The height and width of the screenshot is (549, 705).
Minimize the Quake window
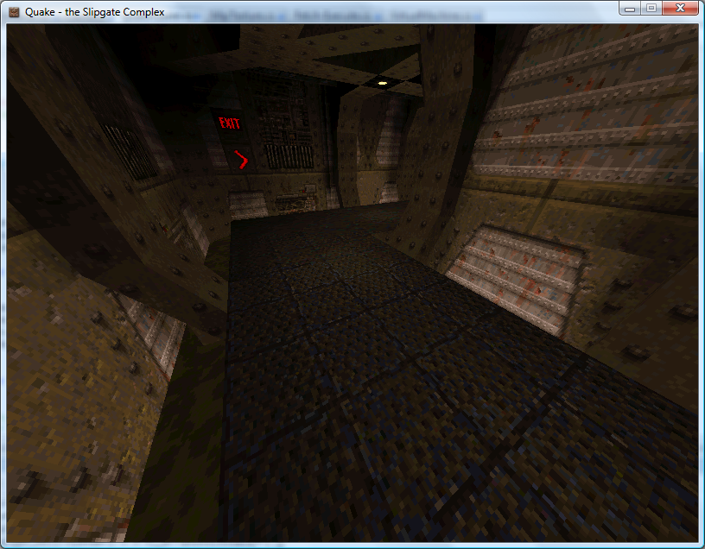coord(631,8)
